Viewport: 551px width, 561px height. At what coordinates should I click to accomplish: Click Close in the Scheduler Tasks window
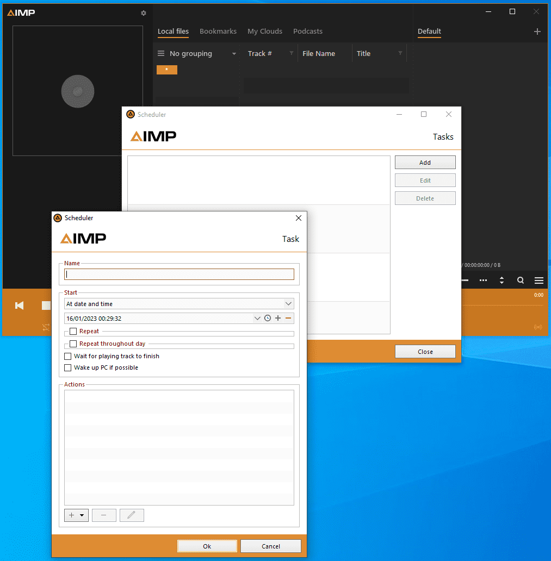point(425,352)
